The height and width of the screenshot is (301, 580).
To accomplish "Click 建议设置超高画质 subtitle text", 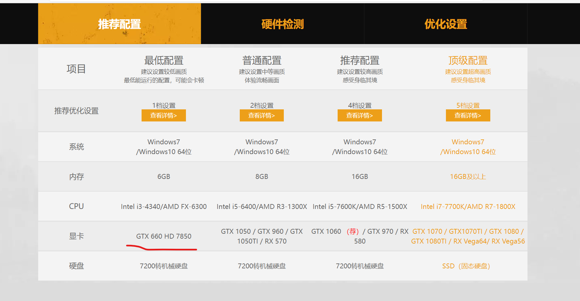I will click(468, 72).
